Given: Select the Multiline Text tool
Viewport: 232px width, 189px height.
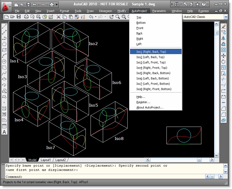Looking at the screenshot, I should pos(4,132).
